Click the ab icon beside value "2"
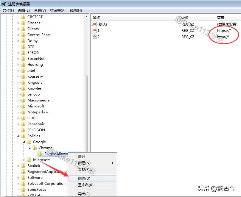Image resolution: width=241 pixels, height=197 pixels. 94,37
